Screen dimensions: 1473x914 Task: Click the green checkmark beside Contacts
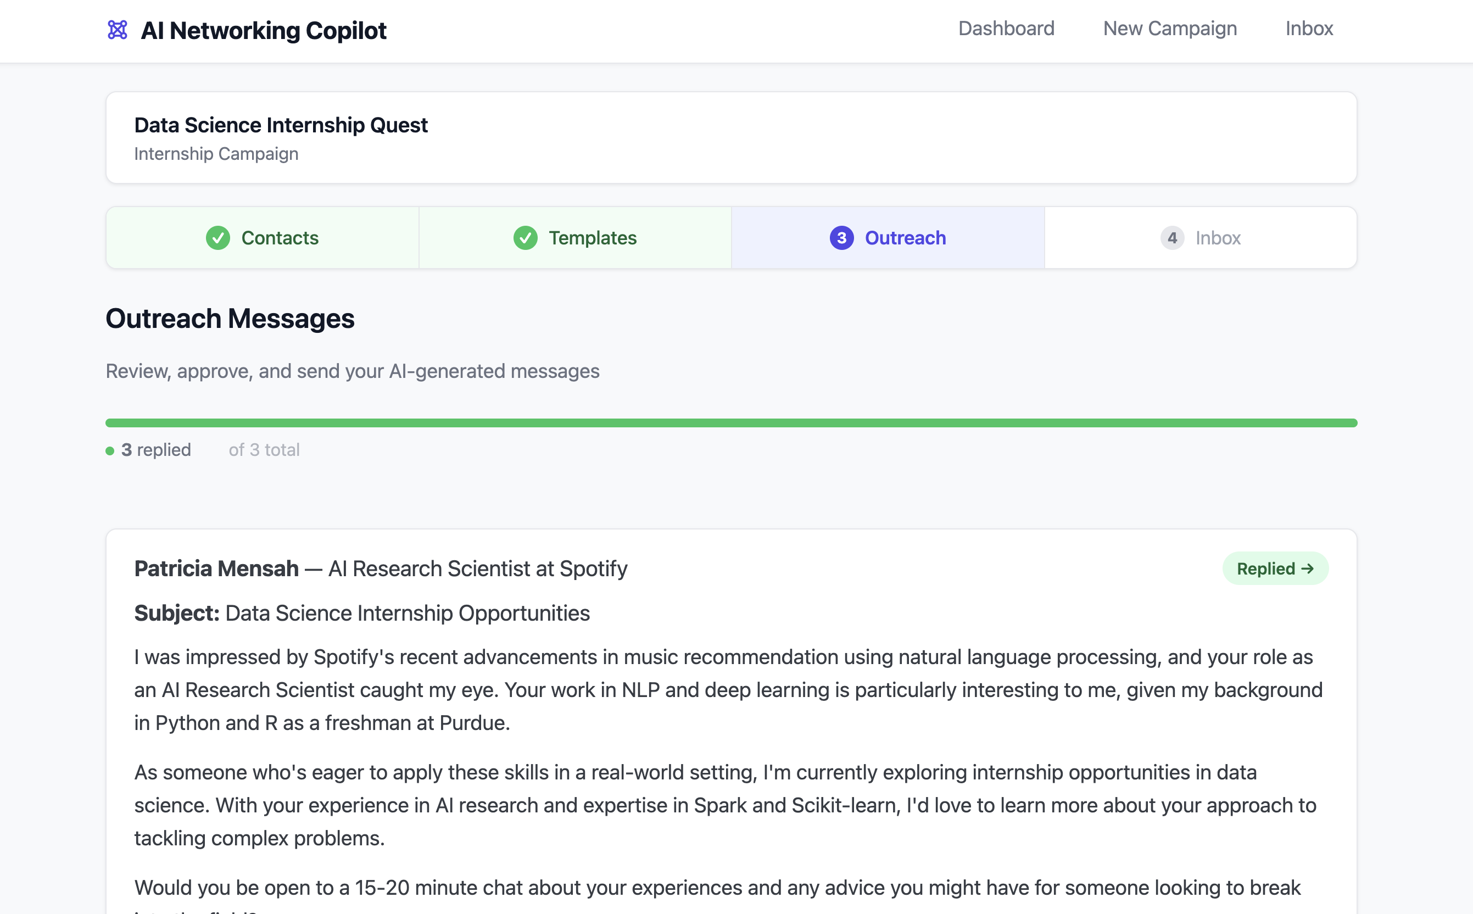coord(217,238)
